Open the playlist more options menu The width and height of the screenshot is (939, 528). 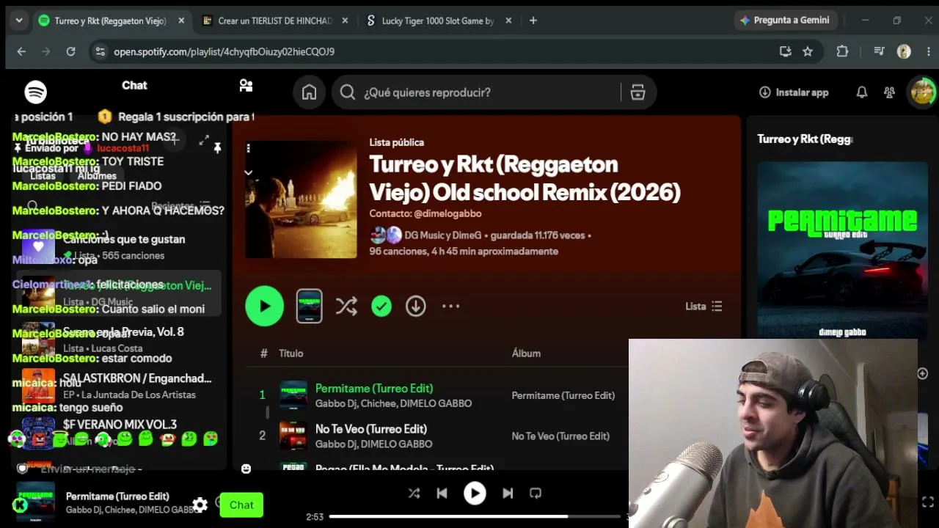click(x=450, y=306)
